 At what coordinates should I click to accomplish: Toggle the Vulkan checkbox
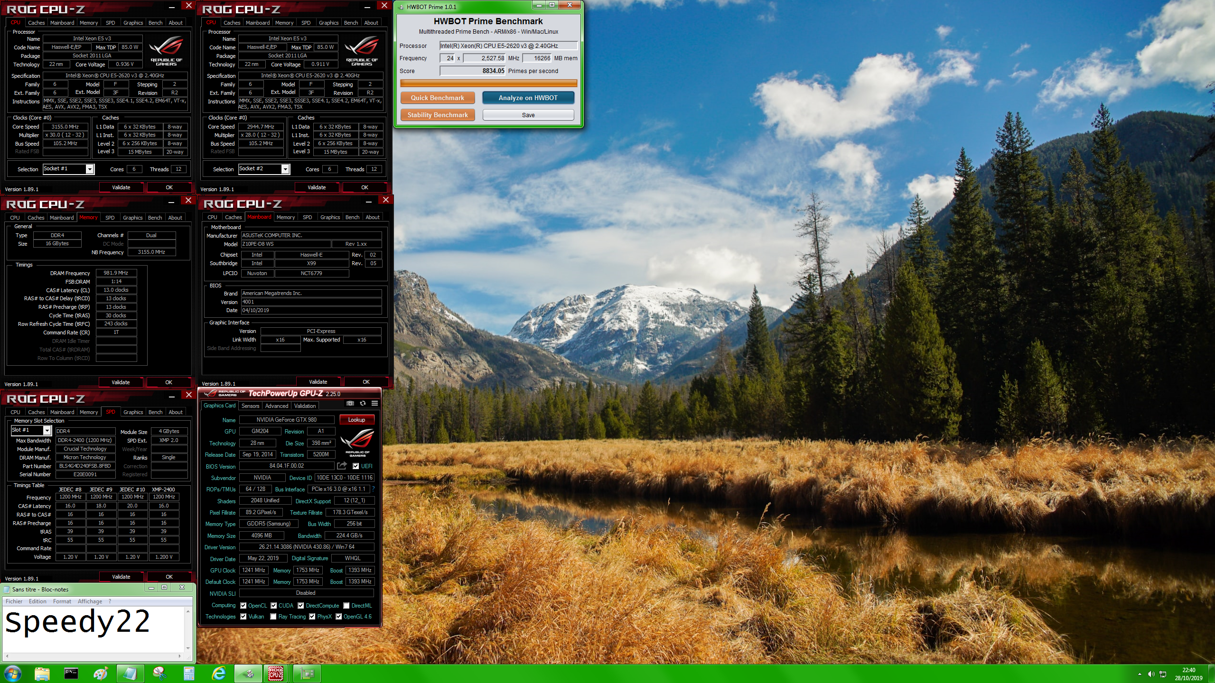(243, 616)
